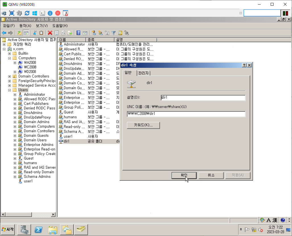Expand the WA2008 computer node
Image resolution: width=292 pixels, height=236 pixels.
tap(15, 63)
